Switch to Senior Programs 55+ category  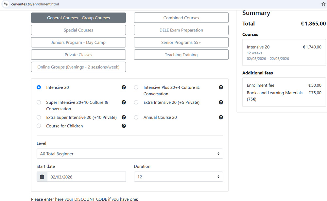pos(181,42)
